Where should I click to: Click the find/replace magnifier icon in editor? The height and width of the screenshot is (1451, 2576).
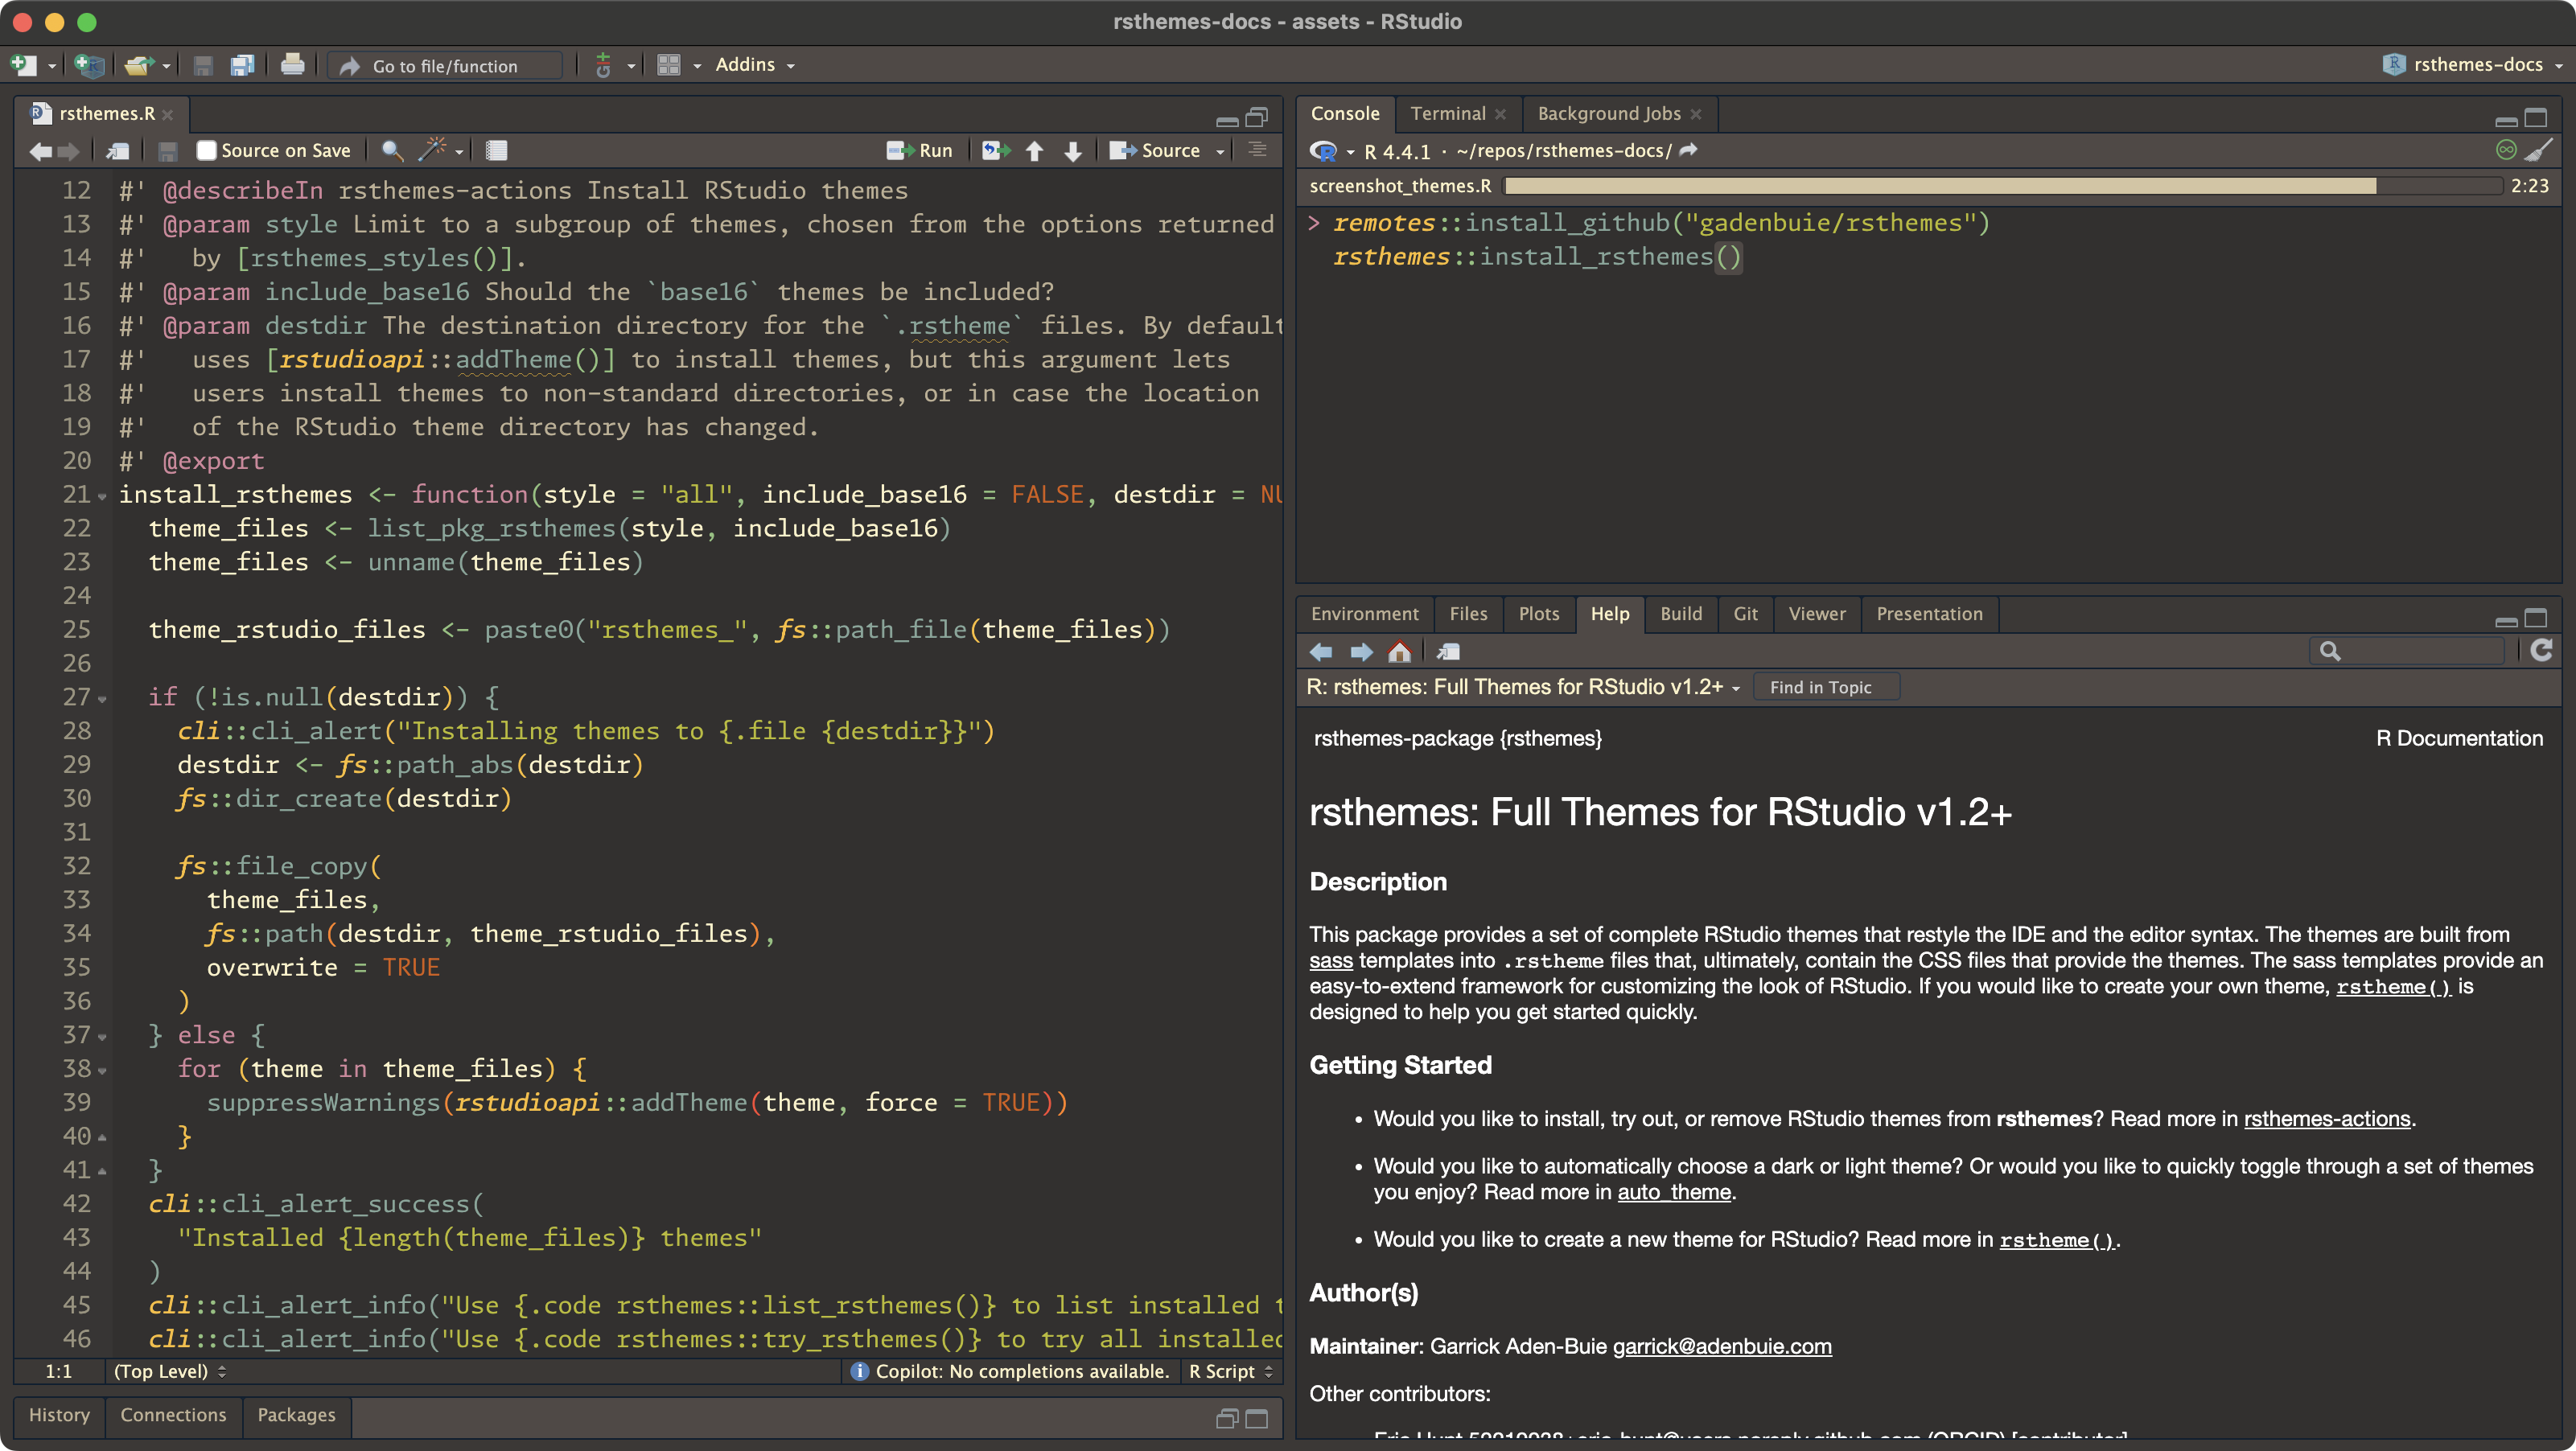[392, 150]
